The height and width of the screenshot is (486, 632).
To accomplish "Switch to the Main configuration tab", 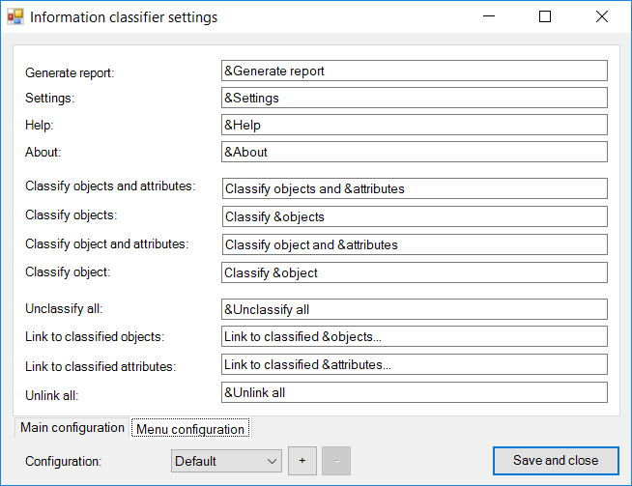I will (72, 428).
